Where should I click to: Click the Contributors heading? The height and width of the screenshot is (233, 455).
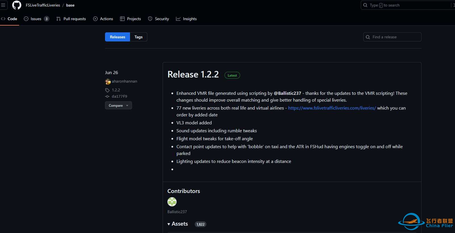click(x=184, y=191)
